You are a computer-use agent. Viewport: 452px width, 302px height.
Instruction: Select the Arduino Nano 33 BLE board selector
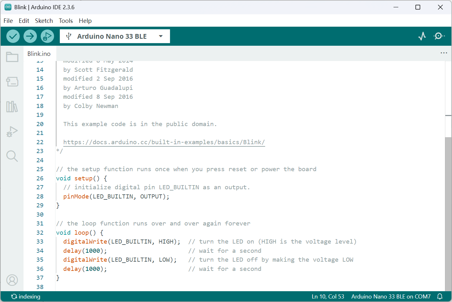pyautogui.click(x=115, y=36)
